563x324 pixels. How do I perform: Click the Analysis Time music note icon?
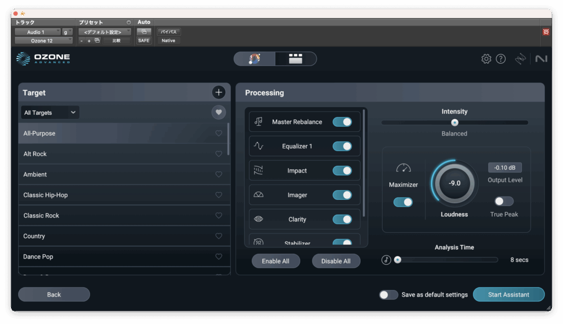click(x=387, y=260)
